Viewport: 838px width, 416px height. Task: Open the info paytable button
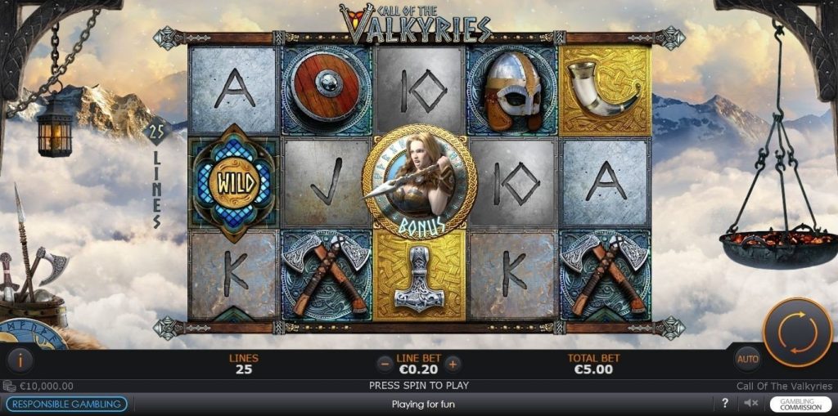(20, 360)
